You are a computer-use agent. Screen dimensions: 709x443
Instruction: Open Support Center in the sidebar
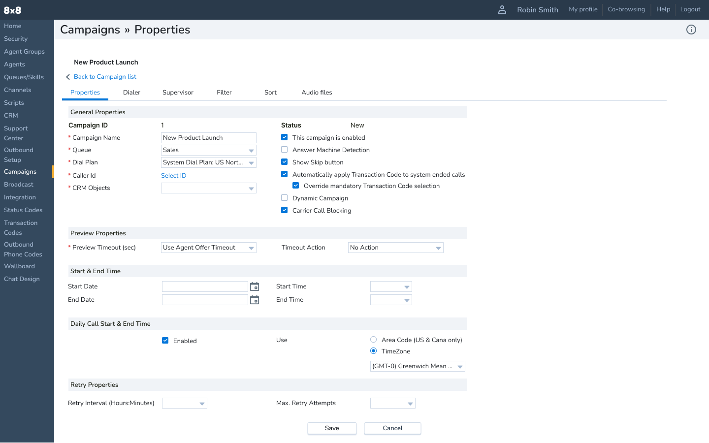tap(16, 133)
